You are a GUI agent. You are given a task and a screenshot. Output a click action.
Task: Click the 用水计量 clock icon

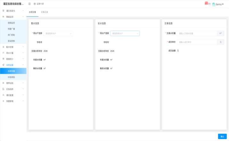point(3,53)
